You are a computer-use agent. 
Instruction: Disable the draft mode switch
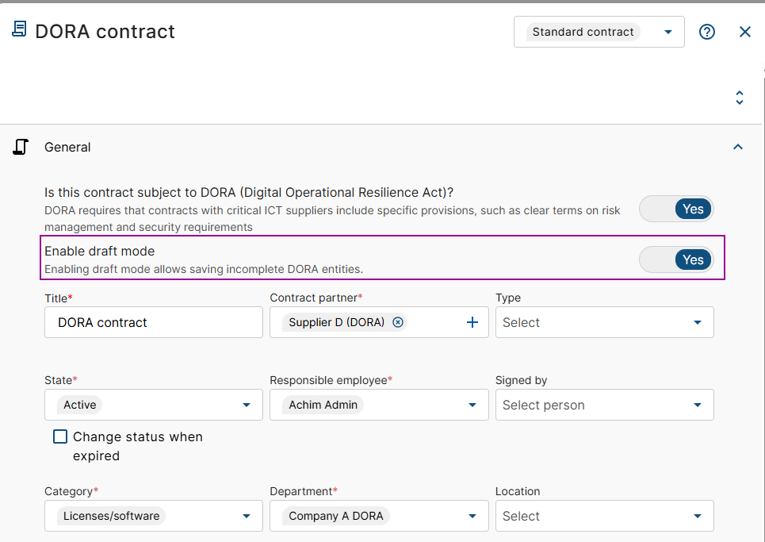click(x=676, y=259)
